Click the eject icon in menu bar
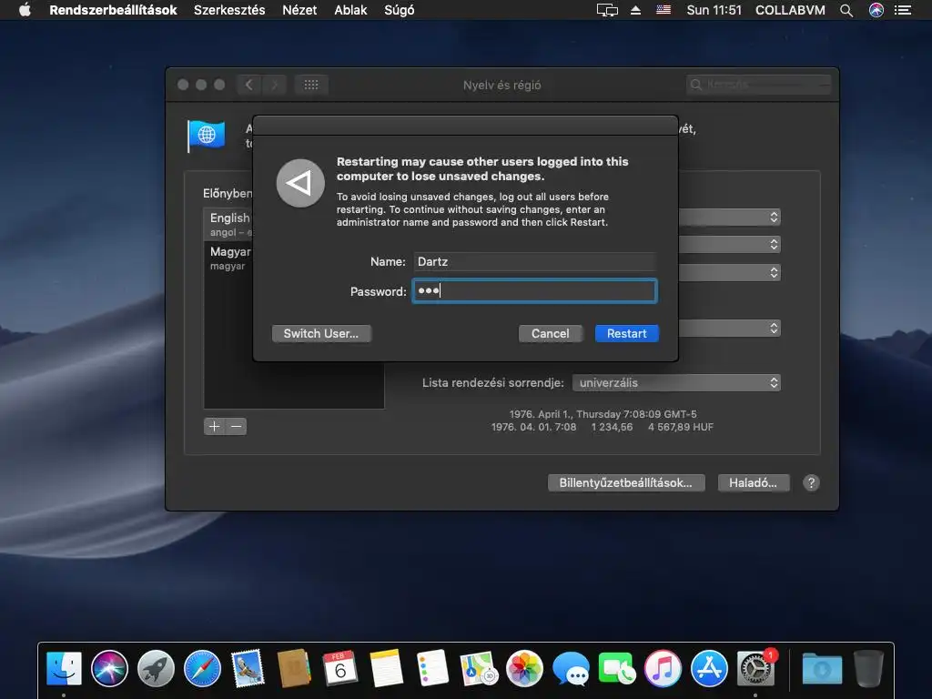Viewport: 932px width, 699px height. point(635,10)
